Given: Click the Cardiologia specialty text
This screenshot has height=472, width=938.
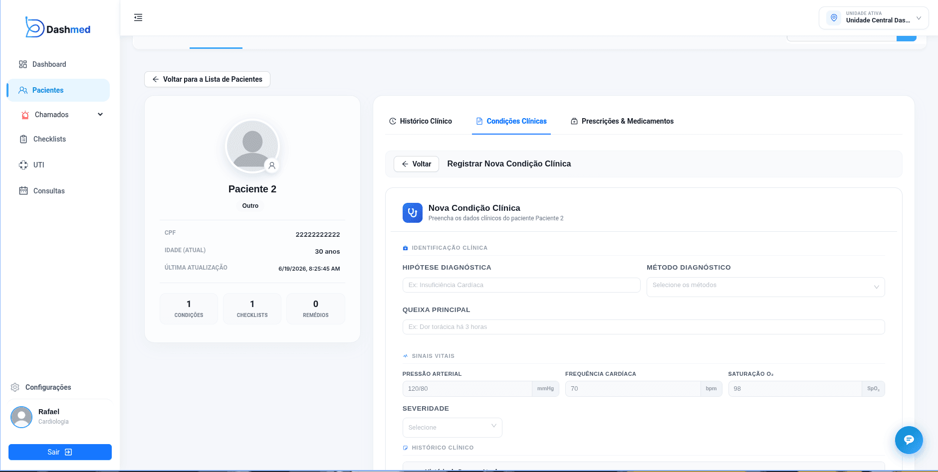Looking at the screenshot, I should tap(53, 422).
